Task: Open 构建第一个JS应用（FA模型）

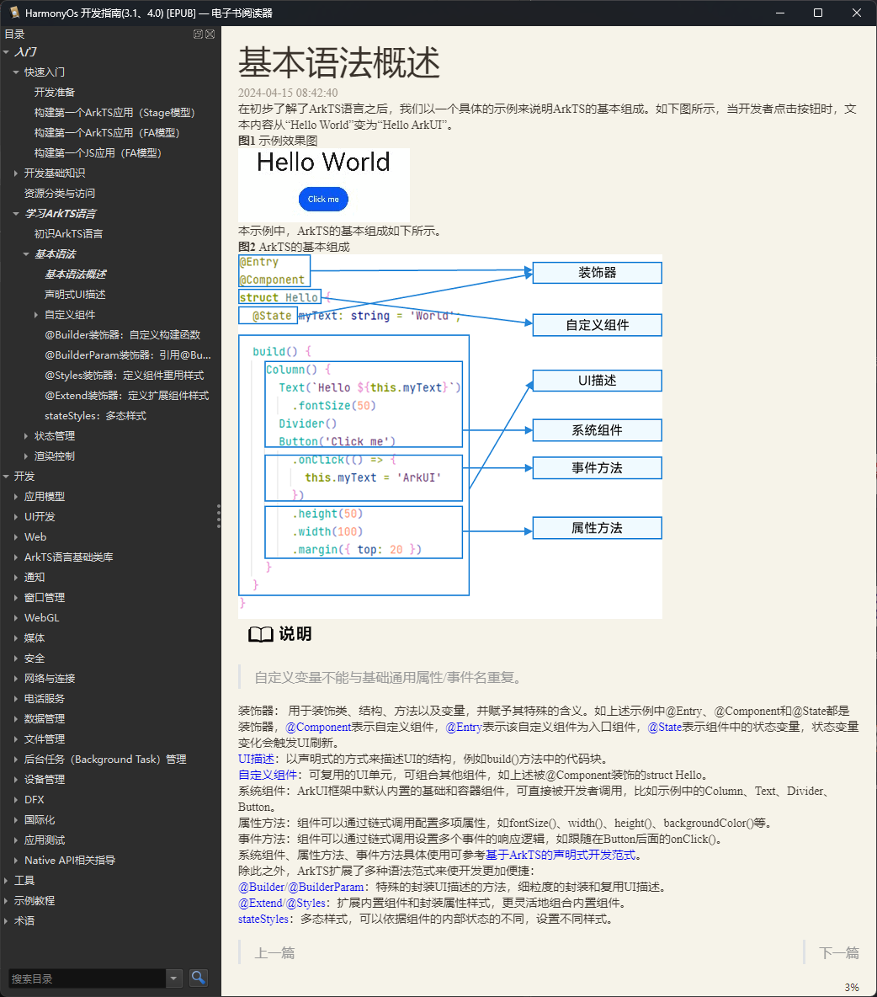Action: pyautogui.click(x=98, y=153)
